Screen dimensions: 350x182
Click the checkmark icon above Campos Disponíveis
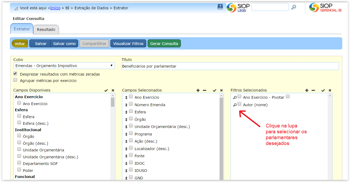click(106, 90)
